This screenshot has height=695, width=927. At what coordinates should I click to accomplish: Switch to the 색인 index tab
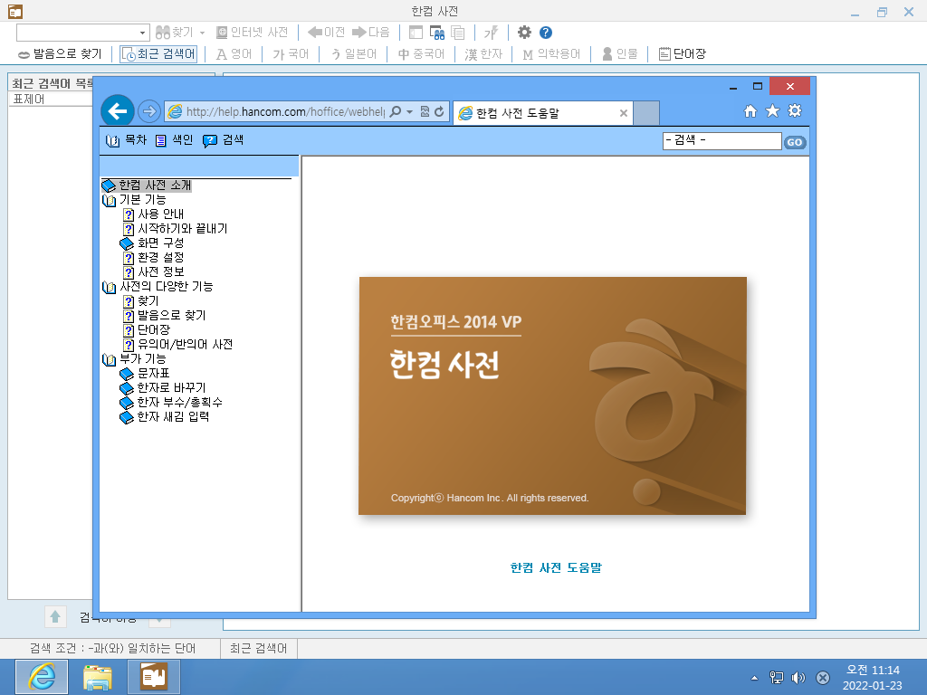tap(175, 140)
